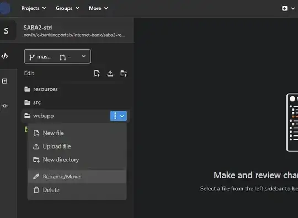Open the Edit code view sidebar icon
Screen dimensions: 298x218
pos(5,56)
